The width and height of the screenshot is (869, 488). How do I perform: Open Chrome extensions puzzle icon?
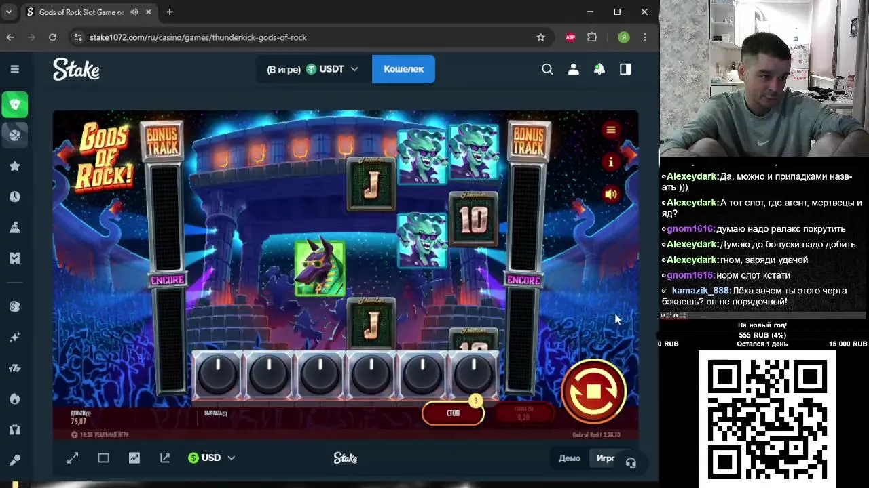pos(592,37)
